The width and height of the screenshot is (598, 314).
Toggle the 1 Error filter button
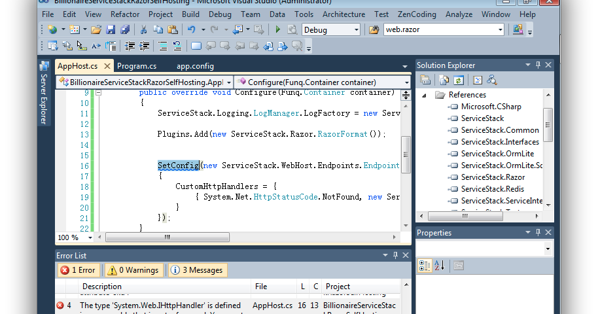pos(79,270)
